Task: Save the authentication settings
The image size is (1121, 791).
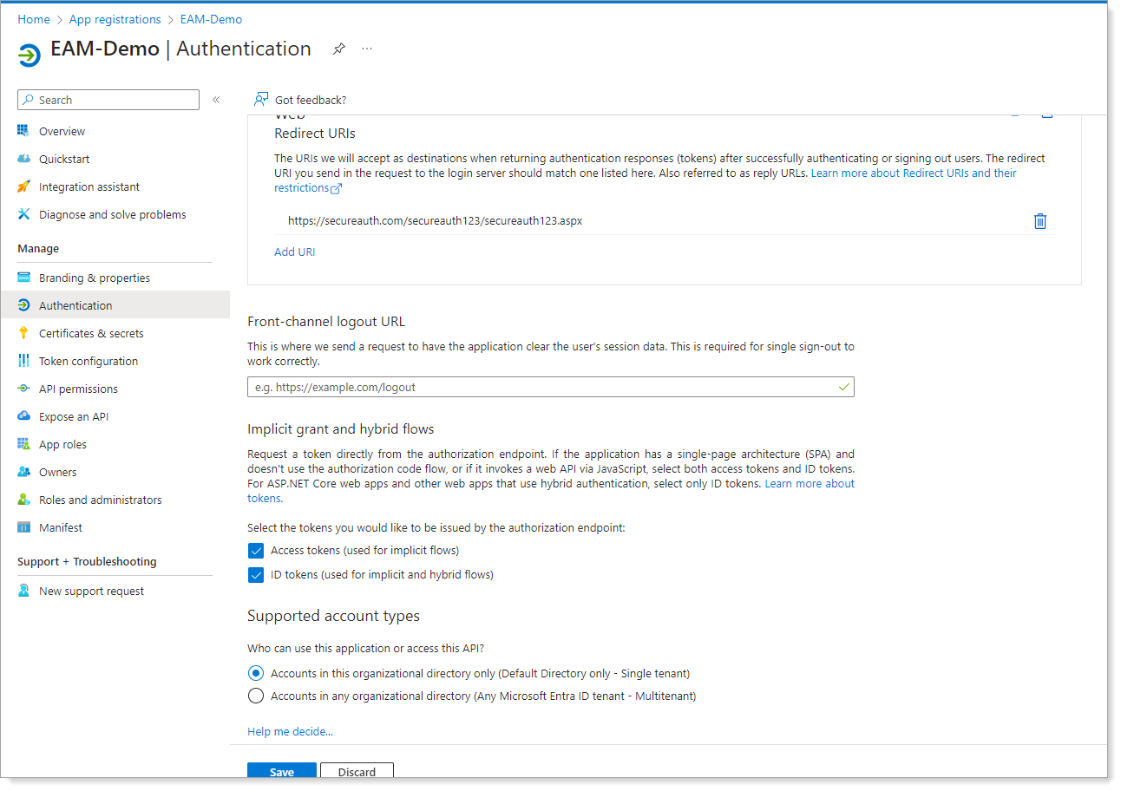Action: tap(281, 771)
